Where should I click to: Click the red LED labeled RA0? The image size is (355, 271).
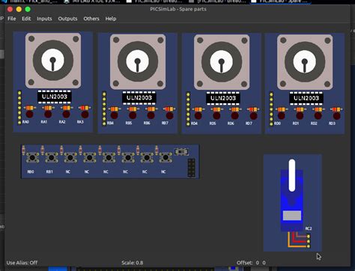point(29,115)
